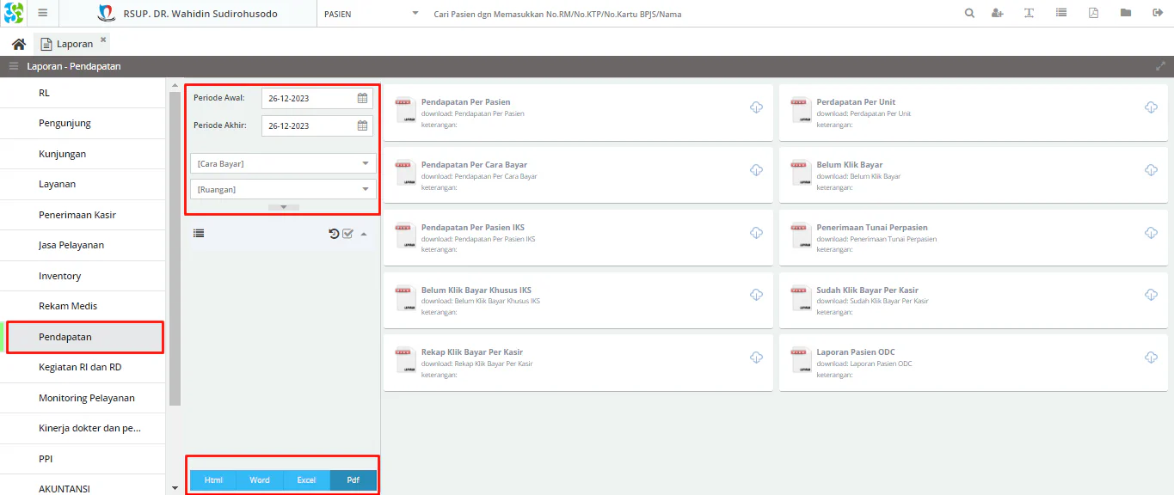Open Pengunjung in the sidebar

pyautogui.click(x=82, y=124)
